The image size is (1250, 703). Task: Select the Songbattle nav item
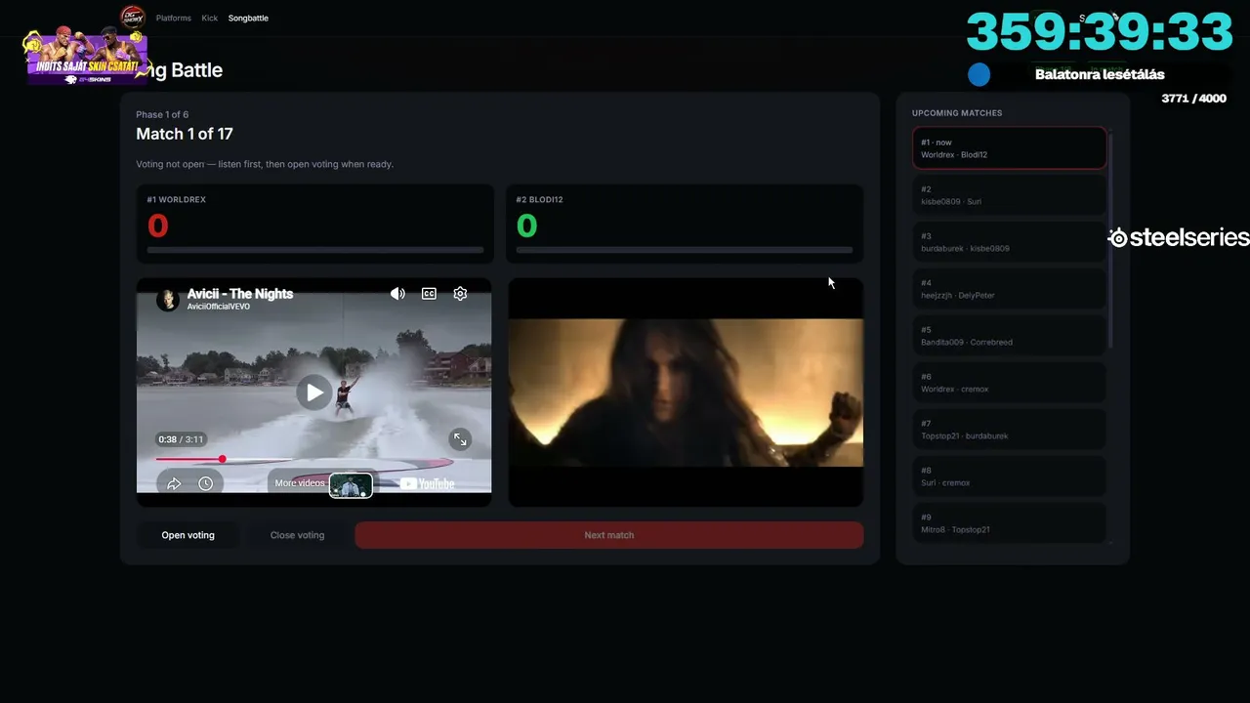(248, 19)
